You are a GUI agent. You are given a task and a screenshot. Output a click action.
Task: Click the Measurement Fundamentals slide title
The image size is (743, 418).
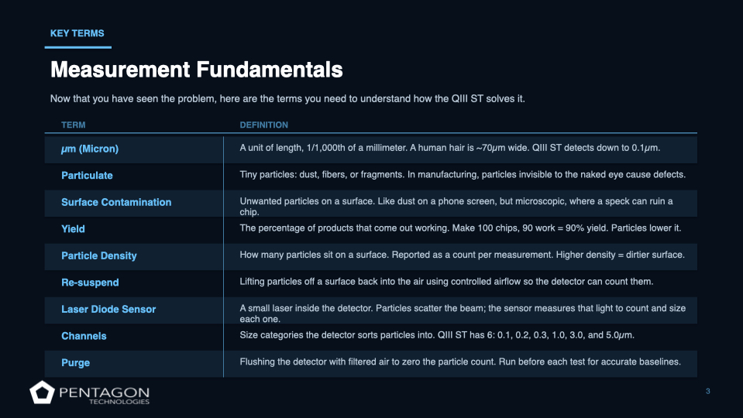(x=196, y=70)
